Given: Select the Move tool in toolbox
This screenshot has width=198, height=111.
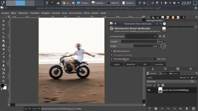Looking at the screenshot, I should [3, 21].
